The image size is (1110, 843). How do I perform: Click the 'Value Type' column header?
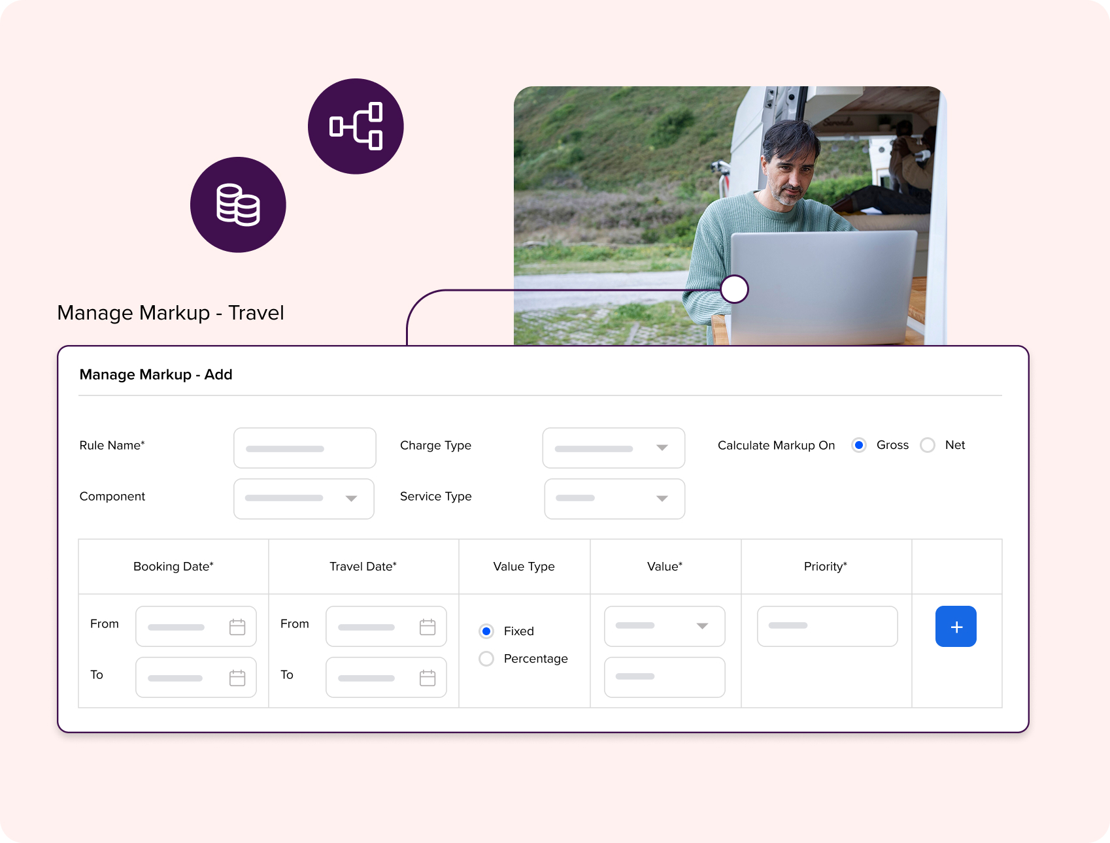coord(524,567)
